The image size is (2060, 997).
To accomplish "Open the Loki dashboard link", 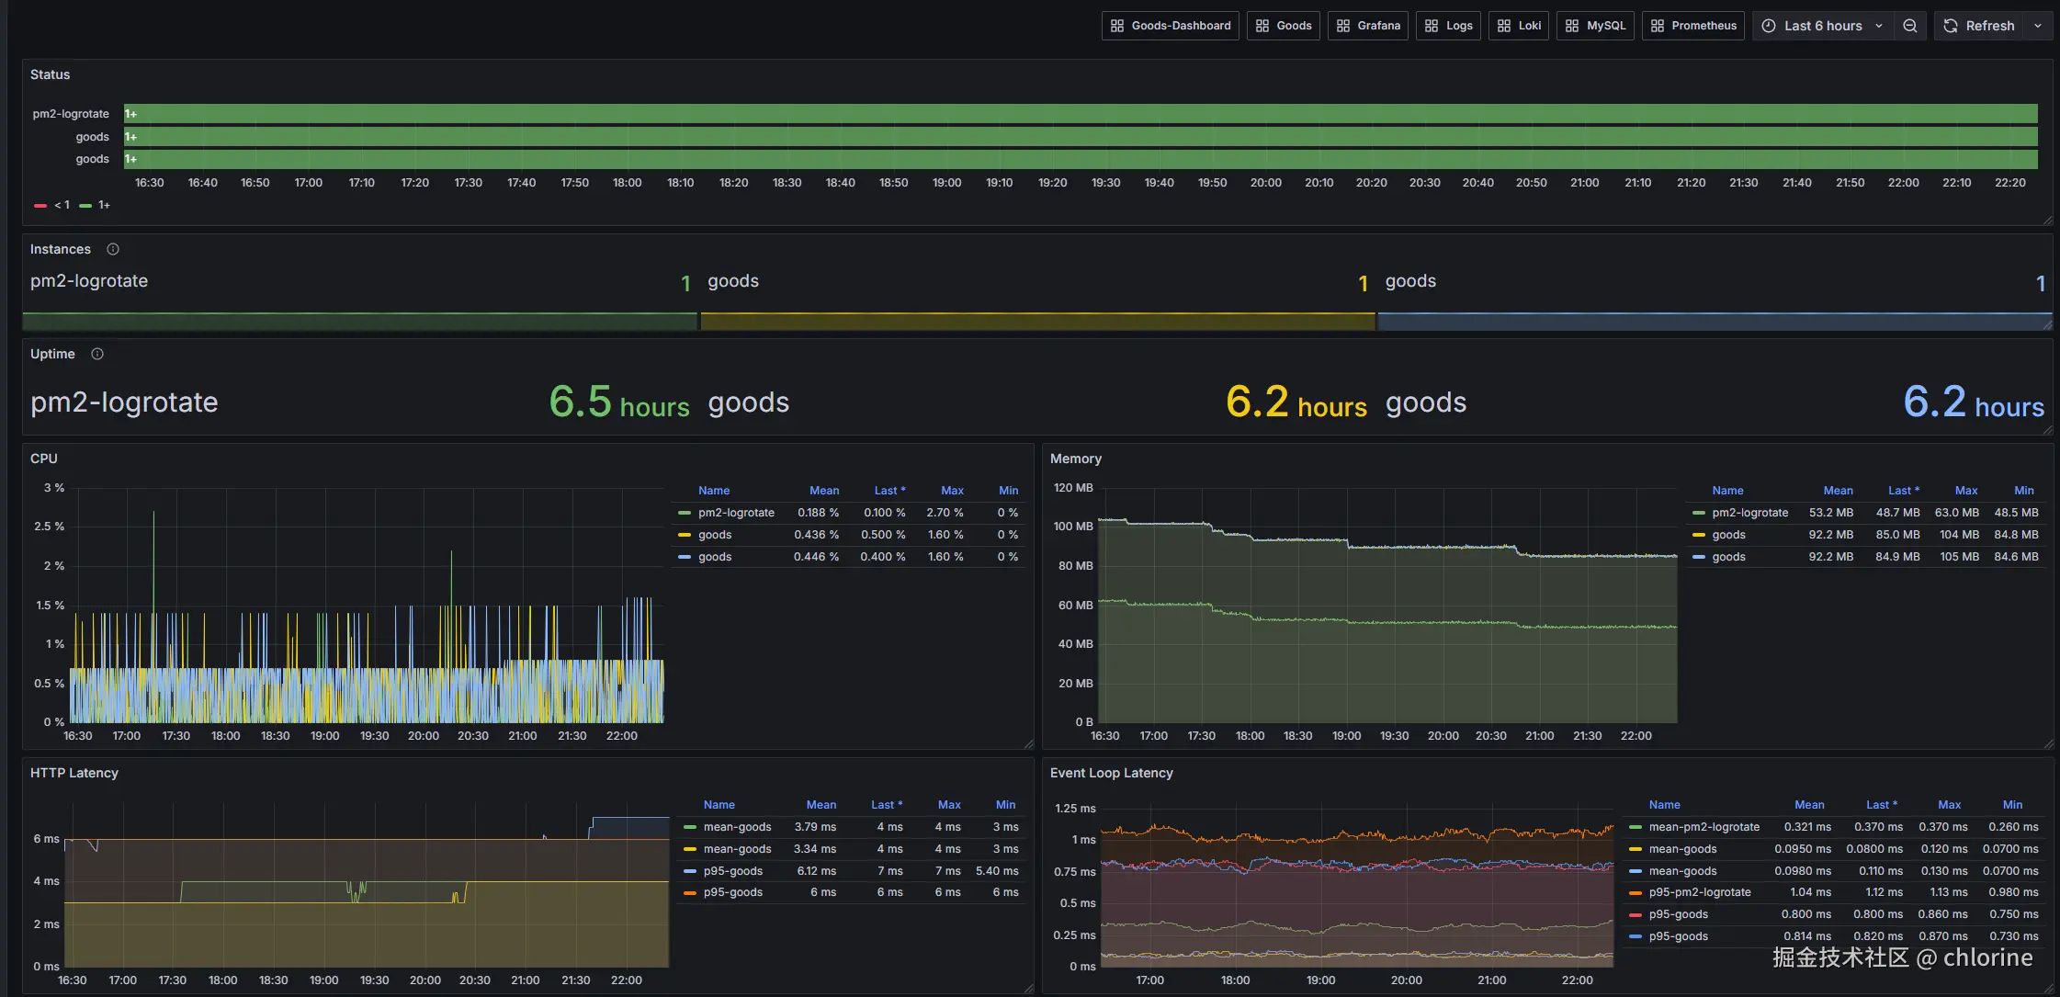I will point(1518,26).
